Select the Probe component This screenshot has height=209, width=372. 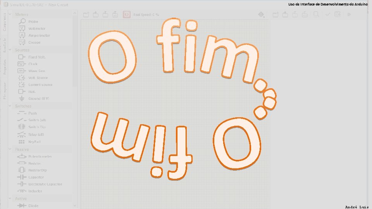(x=33, y=22)
